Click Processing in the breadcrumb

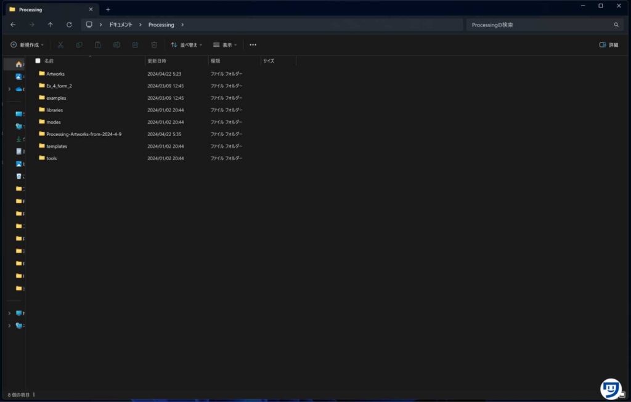(161, 25)
